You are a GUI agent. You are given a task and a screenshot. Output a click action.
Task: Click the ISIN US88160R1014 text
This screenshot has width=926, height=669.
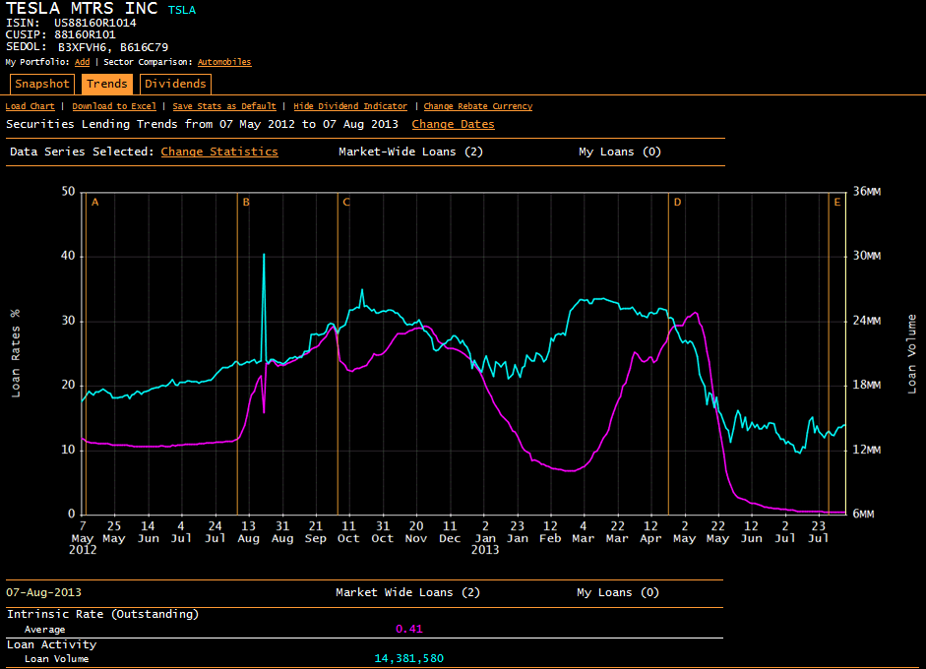95,23
